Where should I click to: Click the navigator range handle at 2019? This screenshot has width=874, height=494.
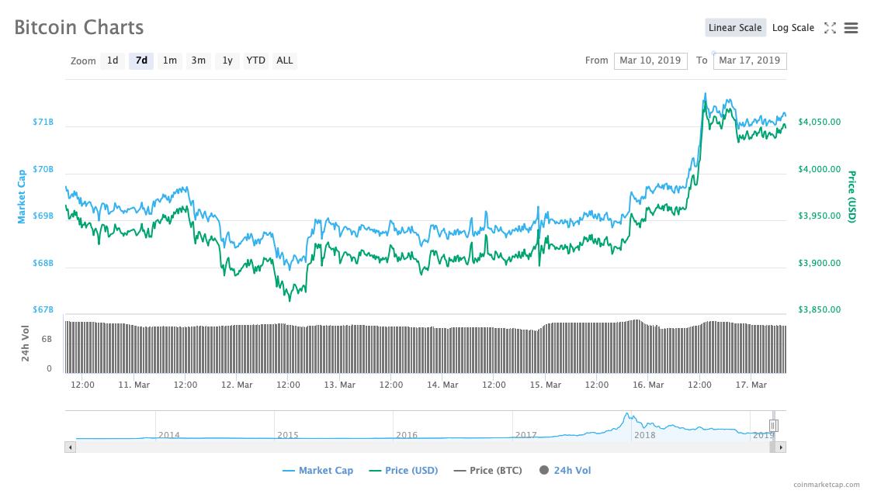[773, 425]
